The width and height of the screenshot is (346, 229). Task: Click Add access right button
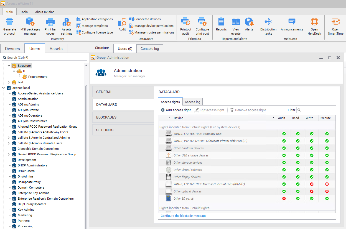pos(176,110)
